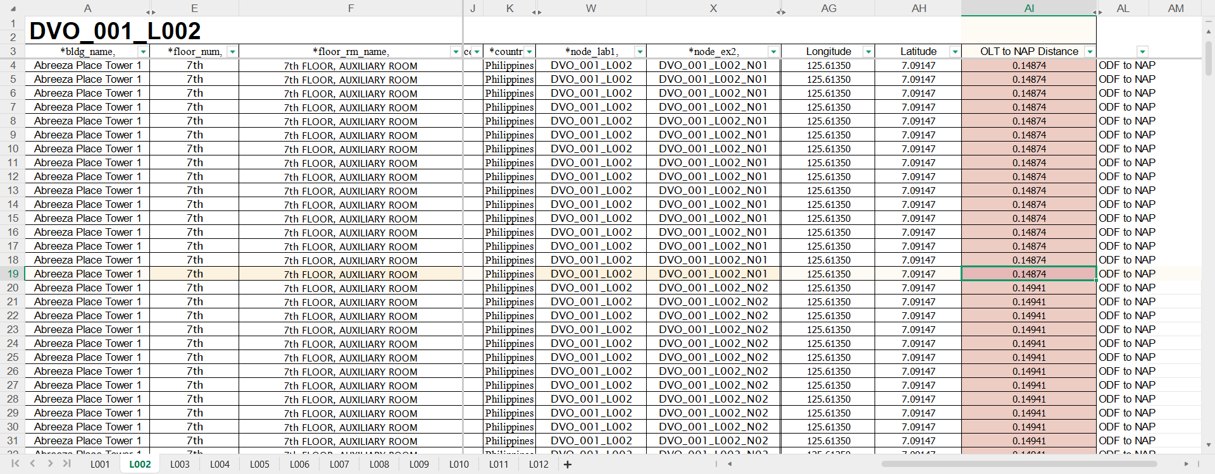Open the L012 sheet tab

(539, 465)
